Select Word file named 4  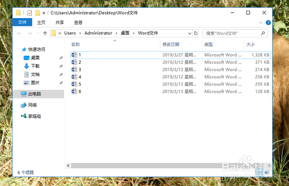coord(171,77)
